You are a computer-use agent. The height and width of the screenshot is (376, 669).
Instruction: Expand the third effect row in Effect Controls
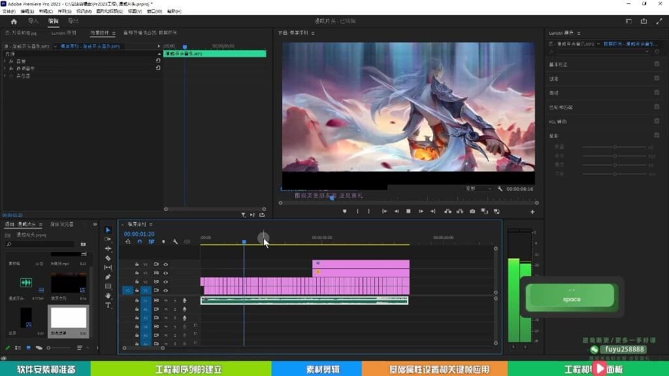coord(5,76)
